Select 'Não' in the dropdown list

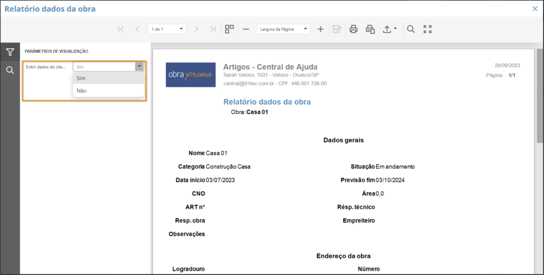click(x=108, y=91)
